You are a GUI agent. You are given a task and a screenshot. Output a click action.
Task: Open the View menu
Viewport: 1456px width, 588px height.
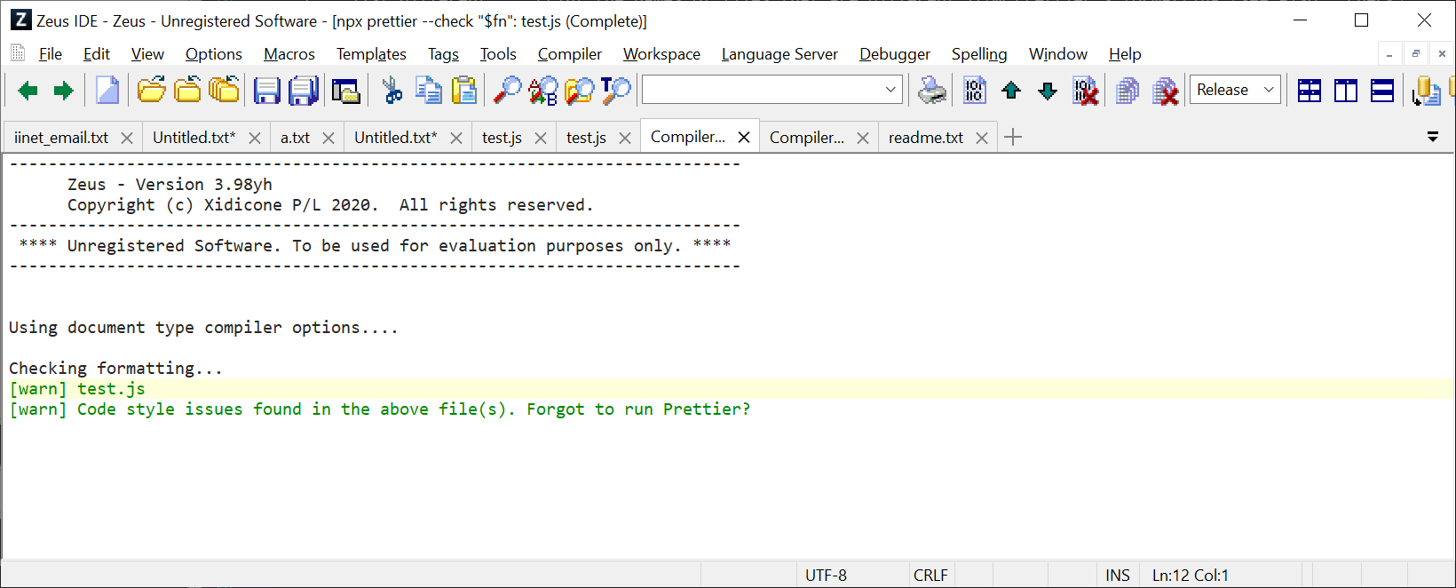pyautogui.click(x=147, y=54)
